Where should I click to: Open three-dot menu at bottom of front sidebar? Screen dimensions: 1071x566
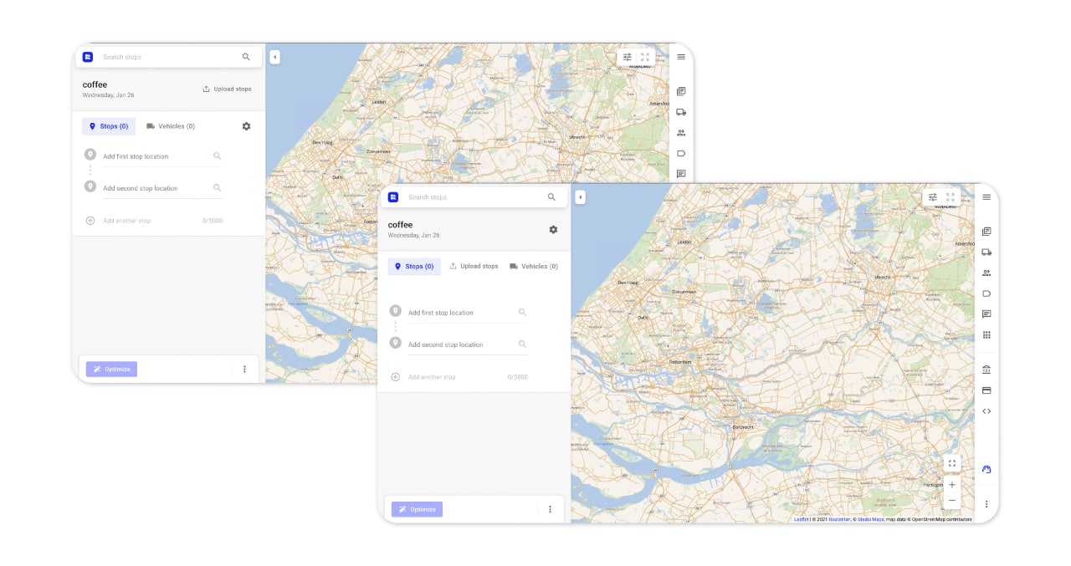point(986,504)
